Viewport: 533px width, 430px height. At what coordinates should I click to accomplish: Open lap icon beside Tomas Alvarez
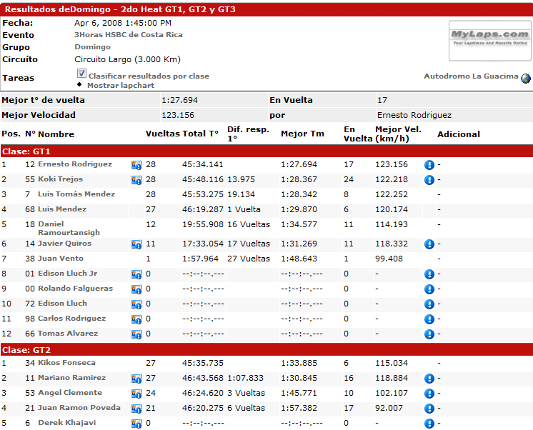coord(136,334)
